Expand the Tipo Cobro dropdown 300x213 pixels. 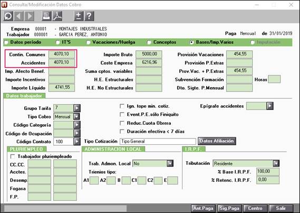coord(76,117)
